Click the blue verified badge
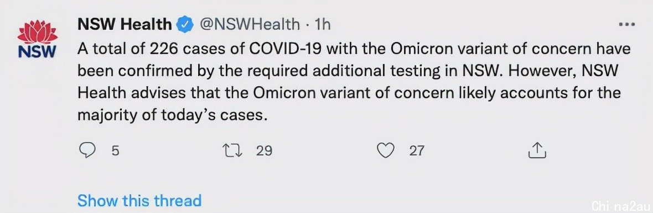653x213 pixels. coord(185,25)
